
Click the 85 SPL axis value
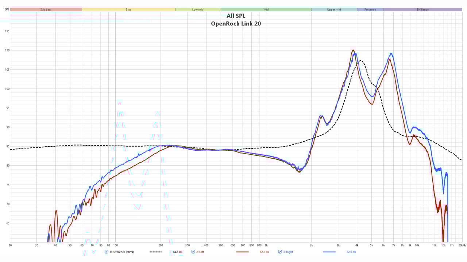[8, 146]
